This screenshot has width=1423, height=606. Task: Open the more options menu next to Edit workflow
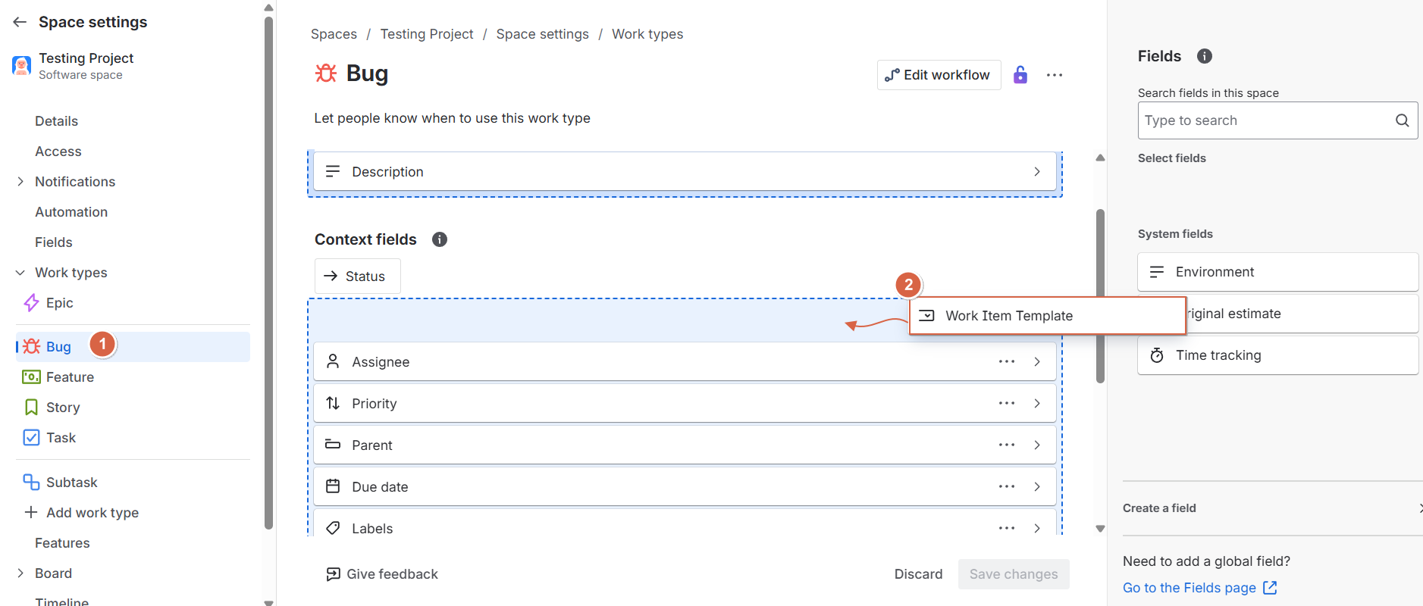tap(1055, 75)
